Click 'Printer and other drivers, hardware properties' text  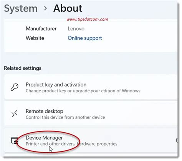71,144
